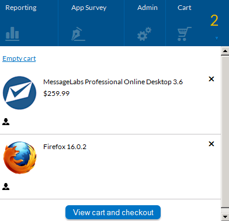Open the Reporting tab
Viewport: 229px width, 221px height.
click(x=21, y=8)
